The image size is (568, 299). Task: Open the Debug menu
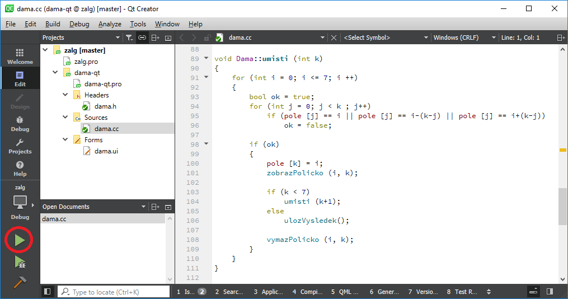(x=79, y=24)
